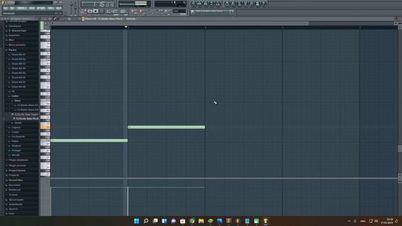The image size is (402, 226).
Task: Open the HELP menu
Action: click(58, 8)
